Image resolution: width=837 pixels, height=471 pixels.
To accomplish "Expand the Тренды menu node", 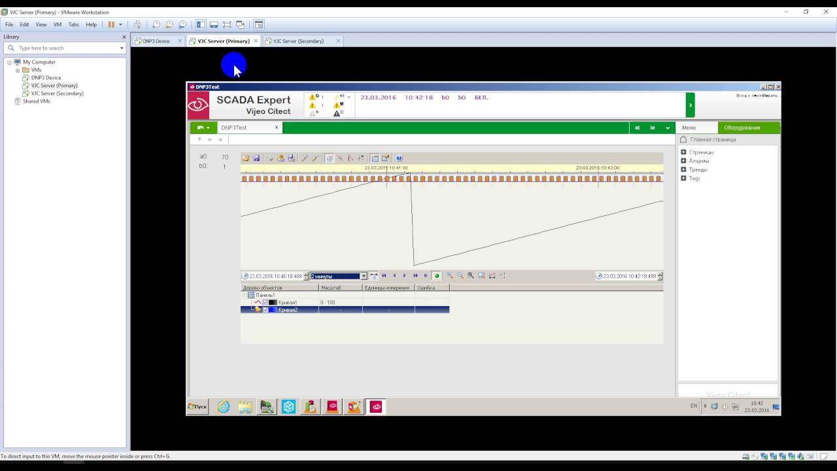I will 683,169.
